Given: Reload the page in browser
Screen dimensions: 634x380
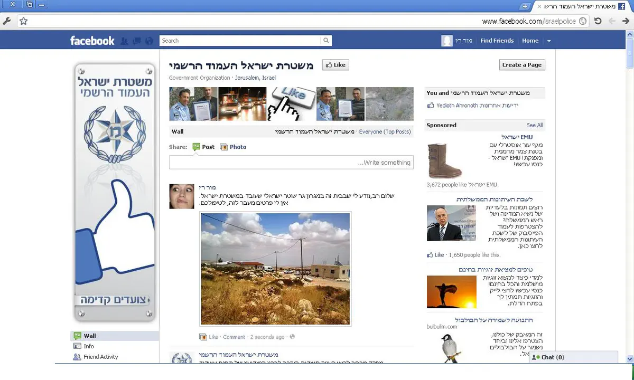Looking at the screenshot, I should coord(598,21).
